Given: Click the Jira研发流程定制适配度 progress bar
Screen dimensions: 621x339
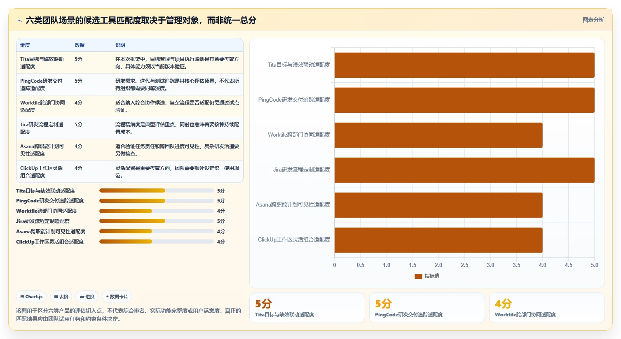Looking at the screenshot, I should (157, 221).
